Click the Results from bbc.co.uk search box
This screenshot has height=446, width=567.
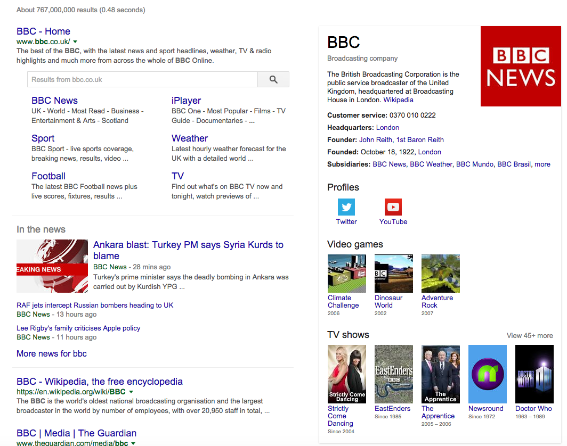tap(142, 79)
